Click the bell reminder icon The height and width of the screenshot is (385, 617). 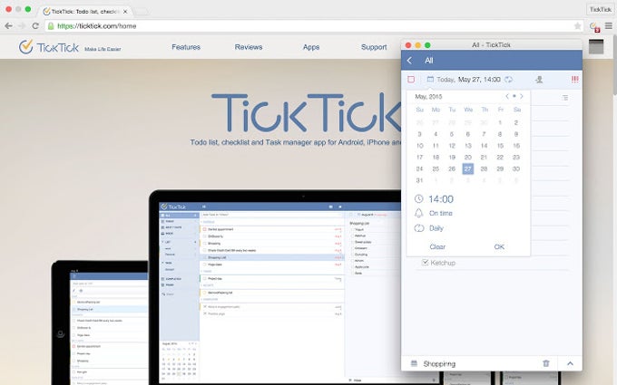point(418,213)
